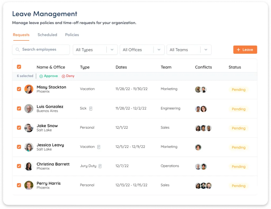Open the All Offices dropdown

pos(142,50)
